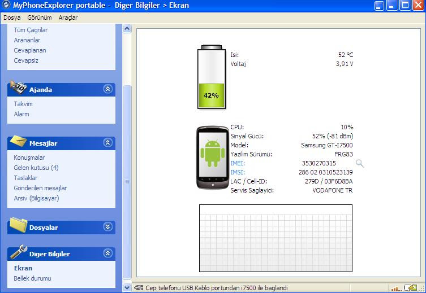The height and width of the screenshot is (293, 426).
Task: Minimize the MyPhoneExplorer window
Action: [391, 6]
